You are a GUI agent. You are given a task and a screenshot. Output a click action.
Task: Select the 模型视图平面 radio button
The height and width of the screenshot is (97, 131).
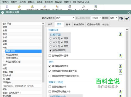[x=51, y=50]
